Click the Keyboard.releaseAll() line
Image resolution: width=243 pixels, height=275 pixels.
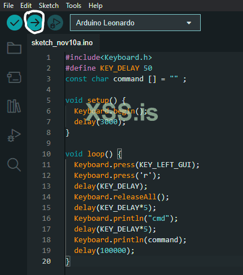tap(121, 197)
